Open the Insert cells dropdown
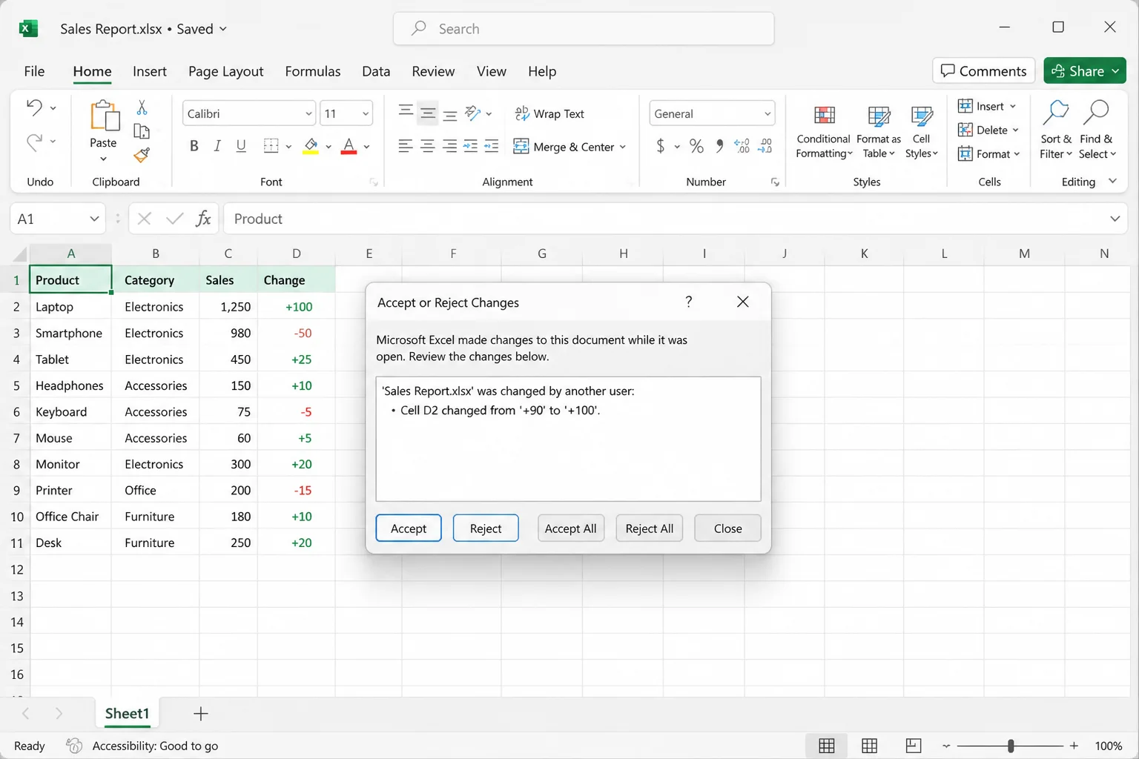Image resolution: width=1139 pixels, height=759 pixels. pos(987,106)
